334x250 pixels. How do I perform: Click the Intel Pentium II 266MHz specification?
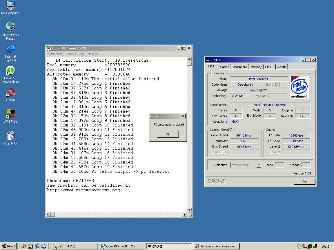pos(270,105)
